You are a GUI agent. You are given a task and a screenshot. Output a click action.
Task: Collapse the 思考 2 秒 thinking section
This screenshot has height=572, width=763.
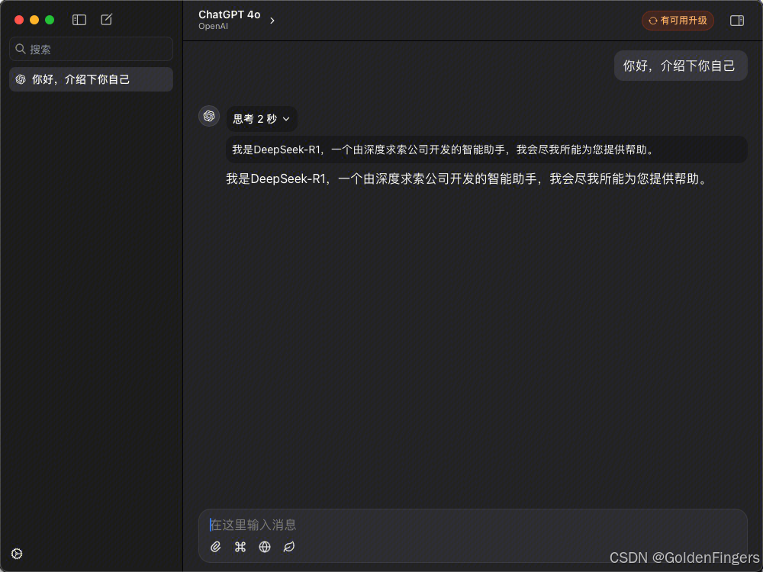click(x=262, y=119)
